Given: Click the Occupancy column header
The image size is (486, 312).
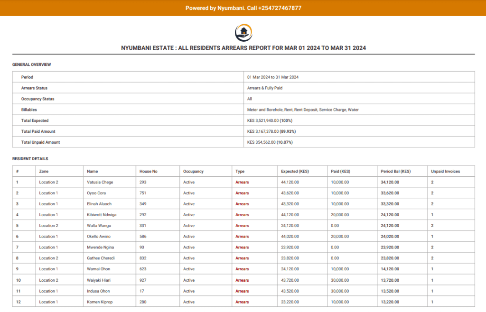Looking at the screenshot, I should pos(193,171).
